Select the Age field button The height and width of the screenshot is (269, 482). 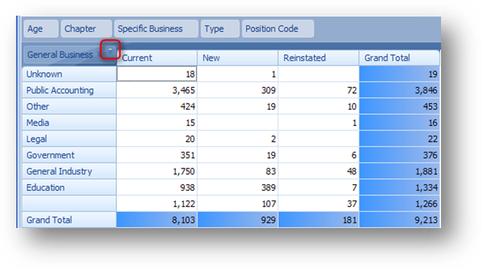pos(41,28)
